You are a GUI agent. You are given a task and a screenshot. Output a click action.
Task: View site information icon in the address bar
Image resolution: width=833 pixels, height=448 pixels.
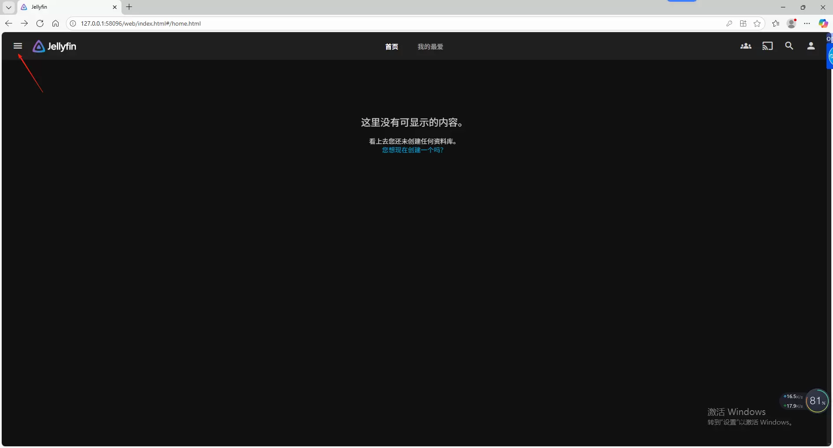73,23
